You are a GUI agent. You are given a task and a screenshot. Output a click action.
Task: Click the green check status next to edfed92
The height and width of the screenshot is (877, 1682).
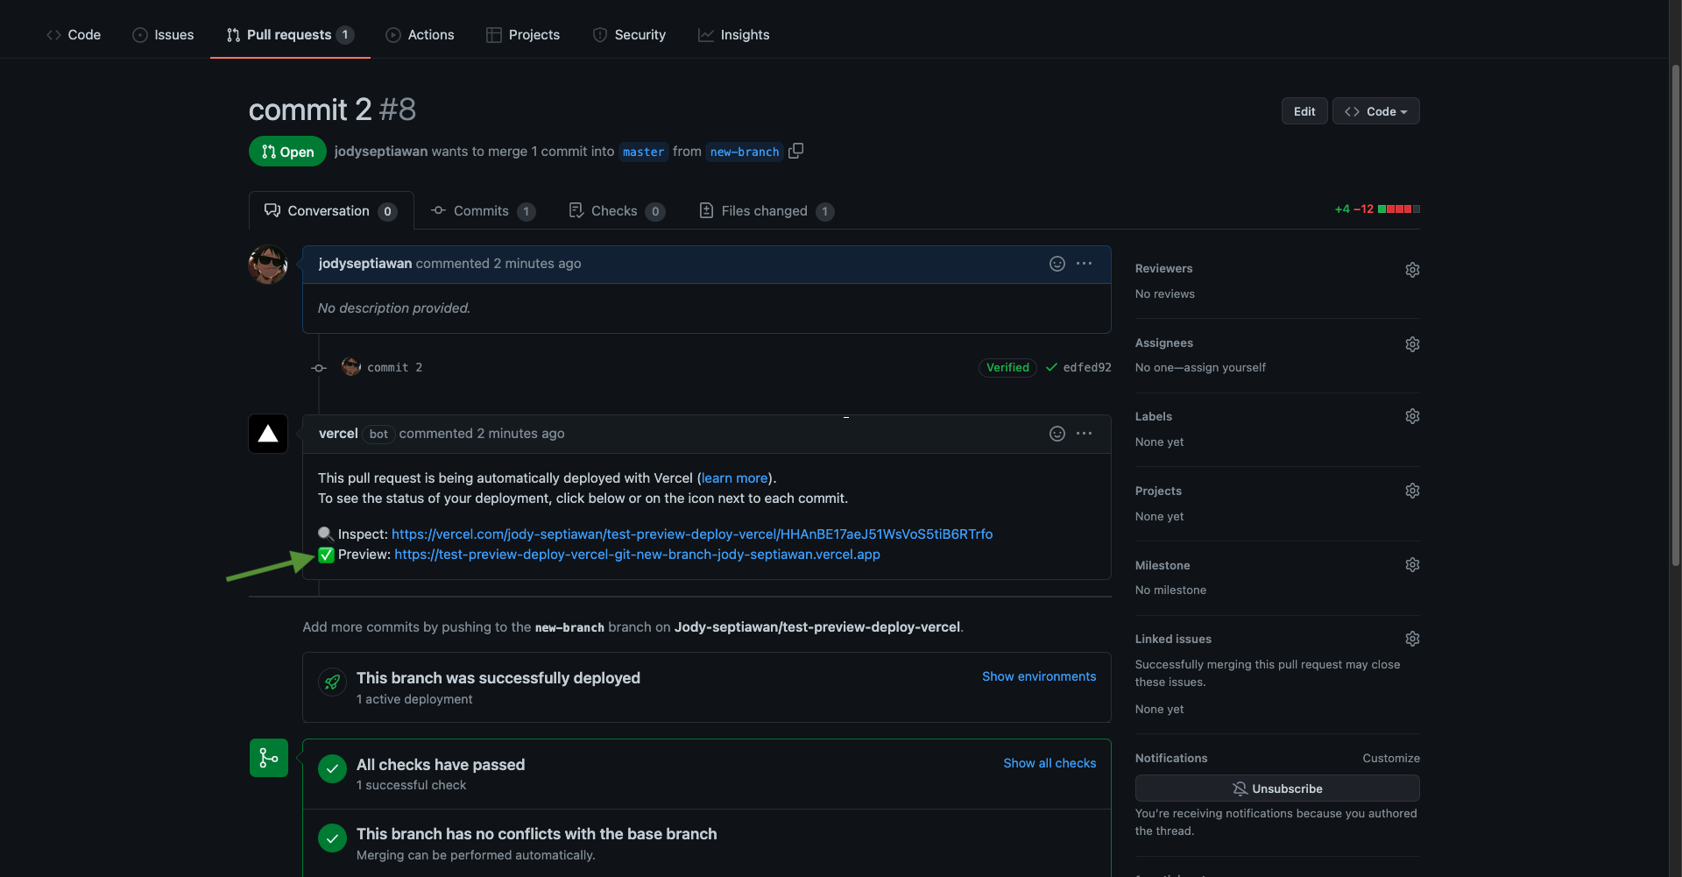coord(1051,368)
